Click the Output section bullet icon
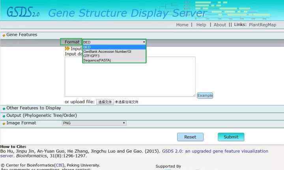Viewport: 284px width, 170px height. point(4,116)
